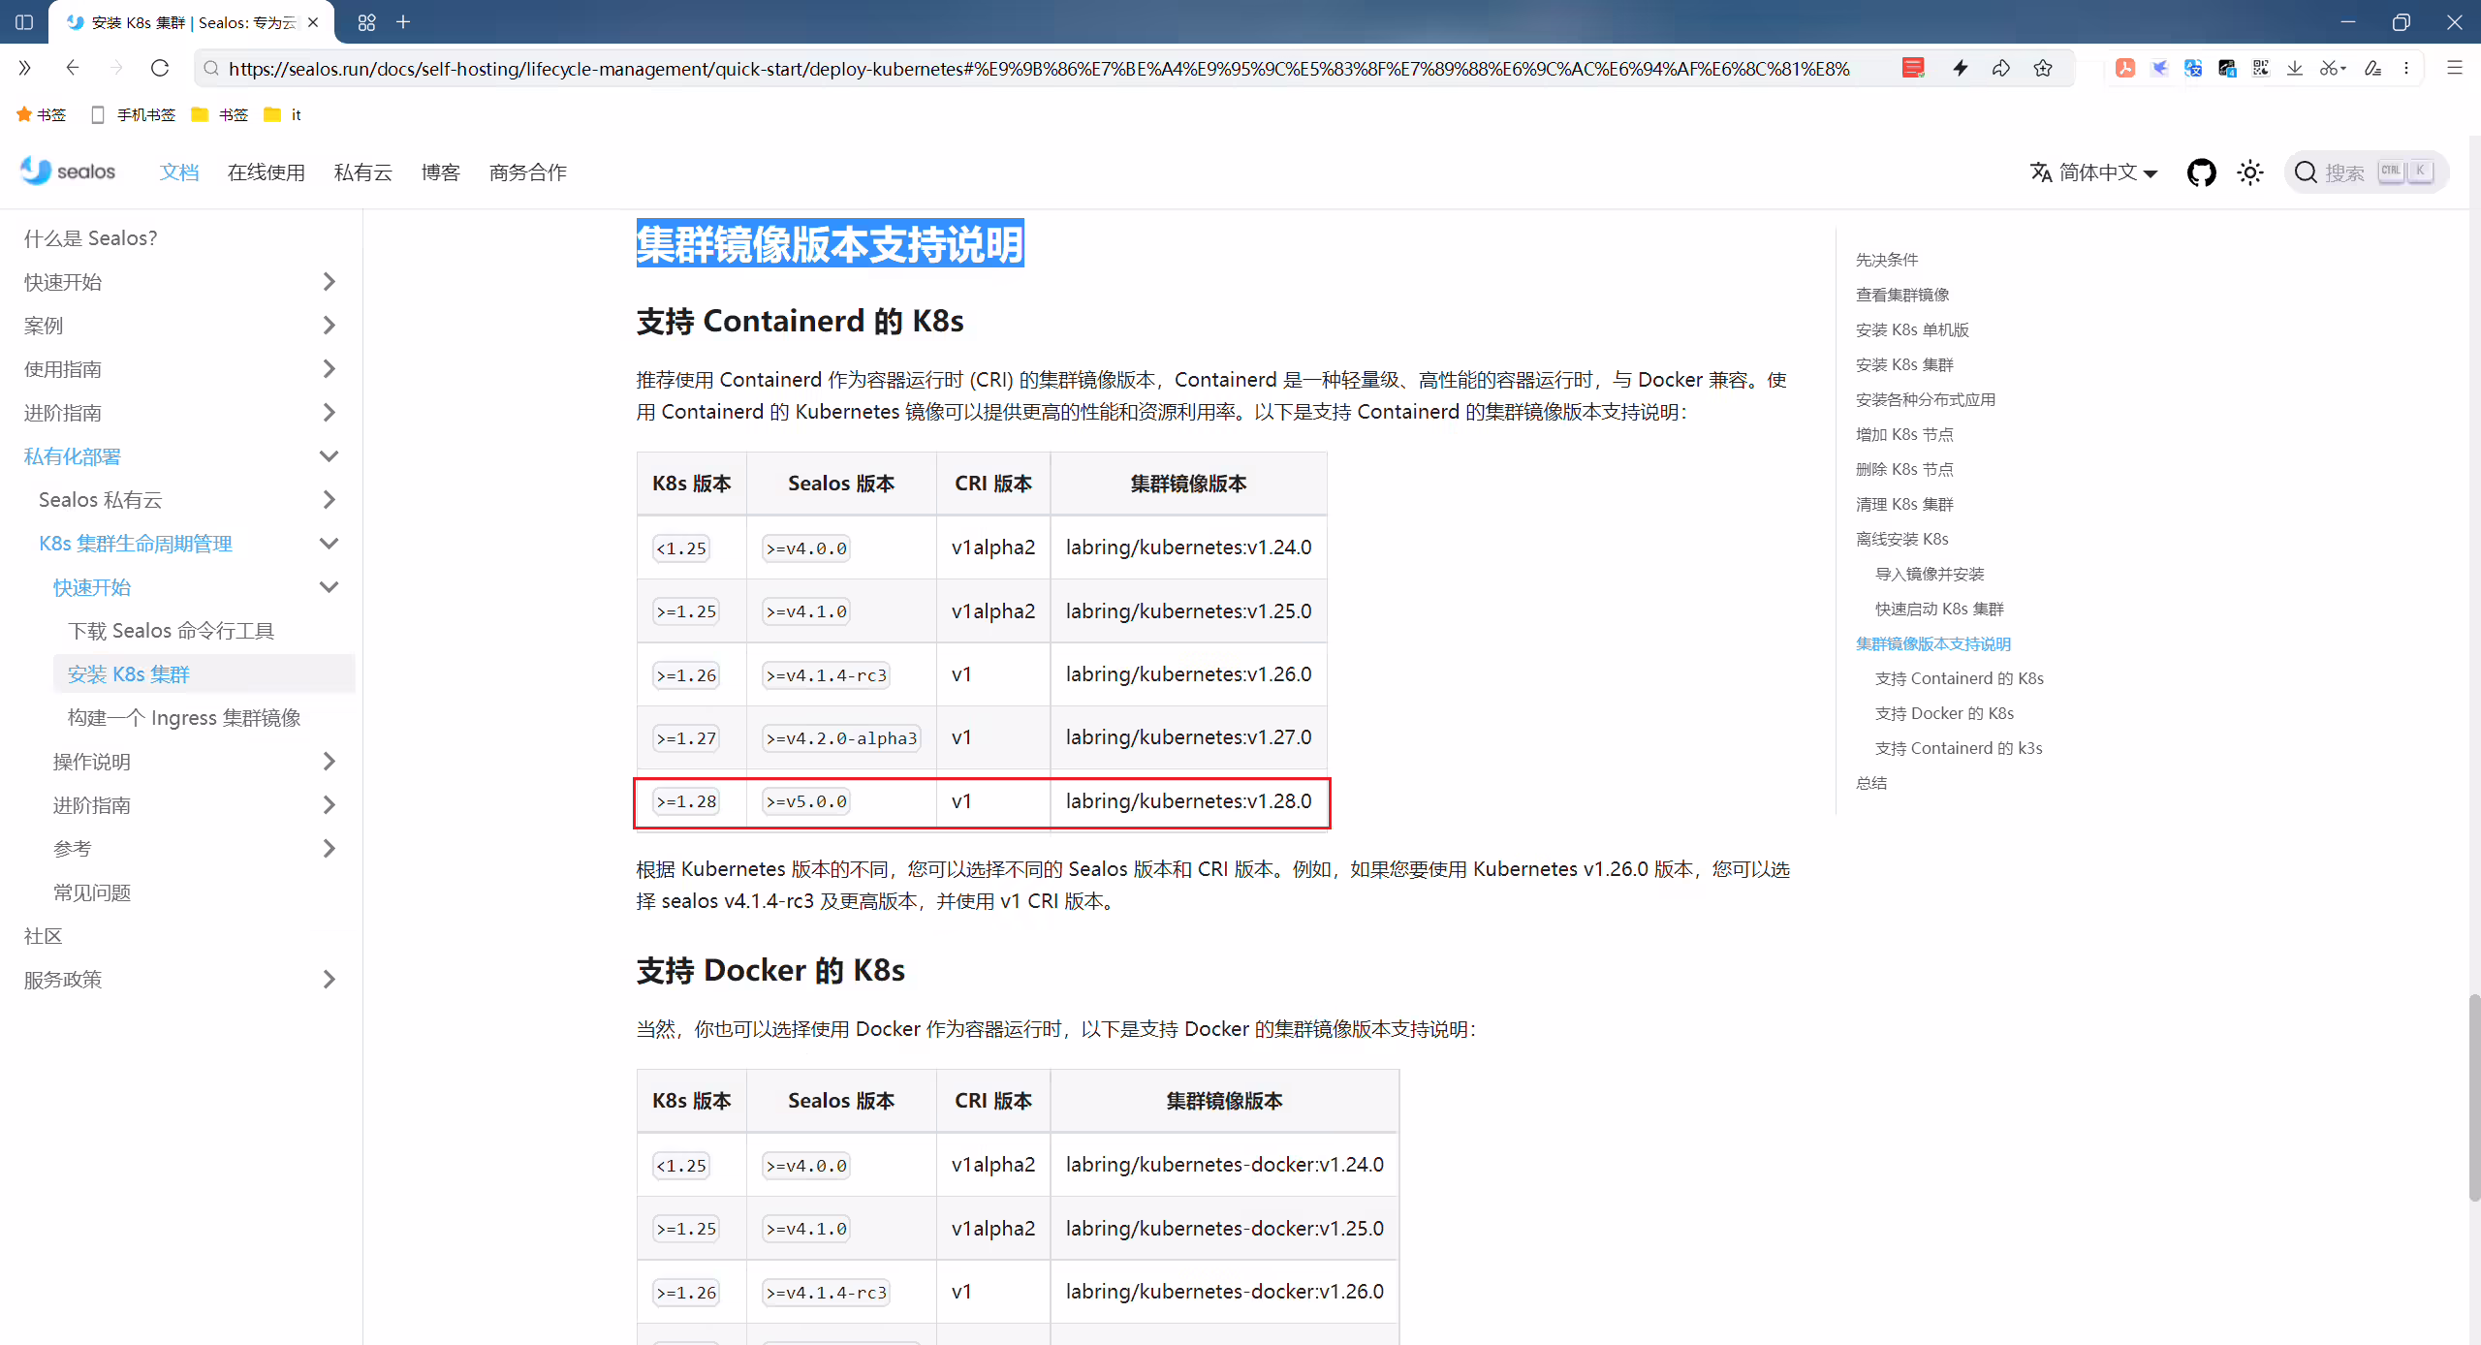Jump to 离线安装 K8s in table of contents
Viewport: 2481px width, 1345px height.
[x=1901, y=539]
